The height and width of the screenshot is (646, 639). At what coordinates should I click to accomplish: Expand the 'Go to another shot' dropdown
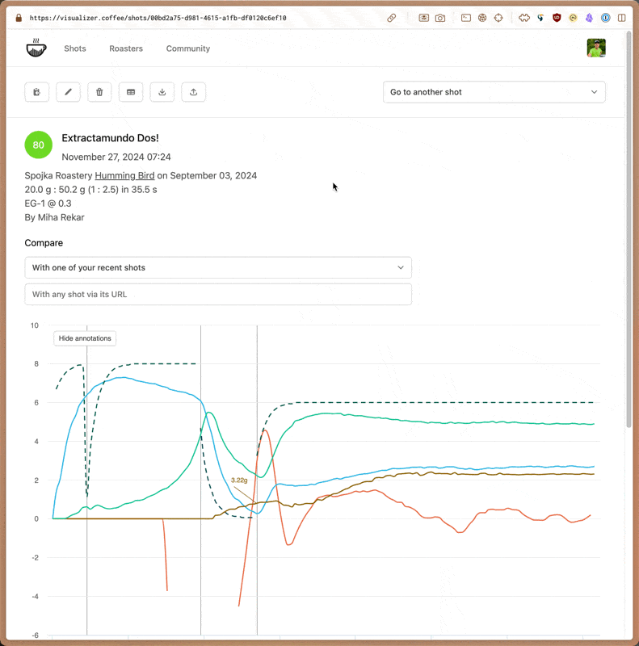coord(494,92)
